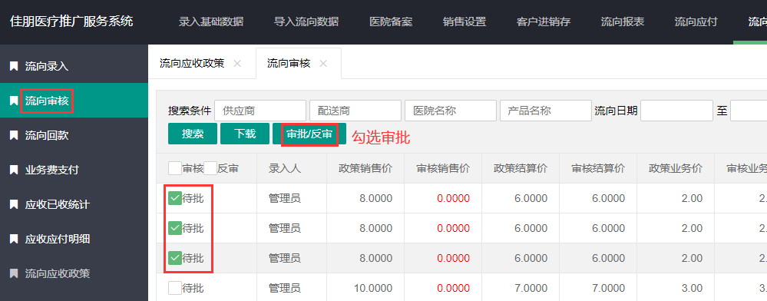Click bookmark icon beside 业务费支付
The height and width of the screenshot is (301, 767).
point(14,170)
